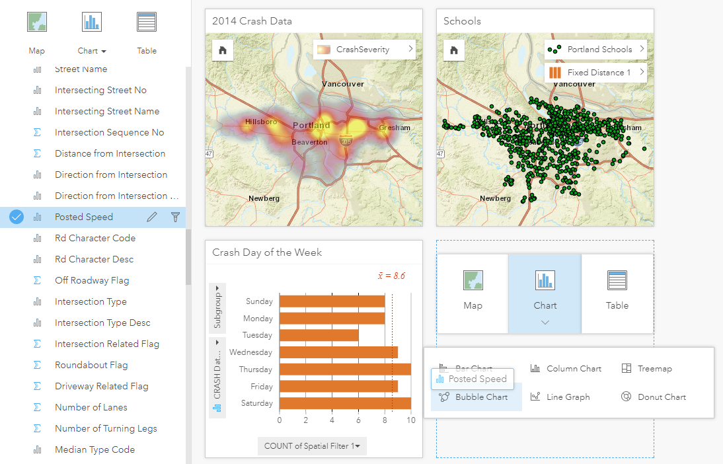Image resolution: width=723 pixels, height=464 pixels.
Task: Select the Intersection Type field
Action: coord(93,301)
